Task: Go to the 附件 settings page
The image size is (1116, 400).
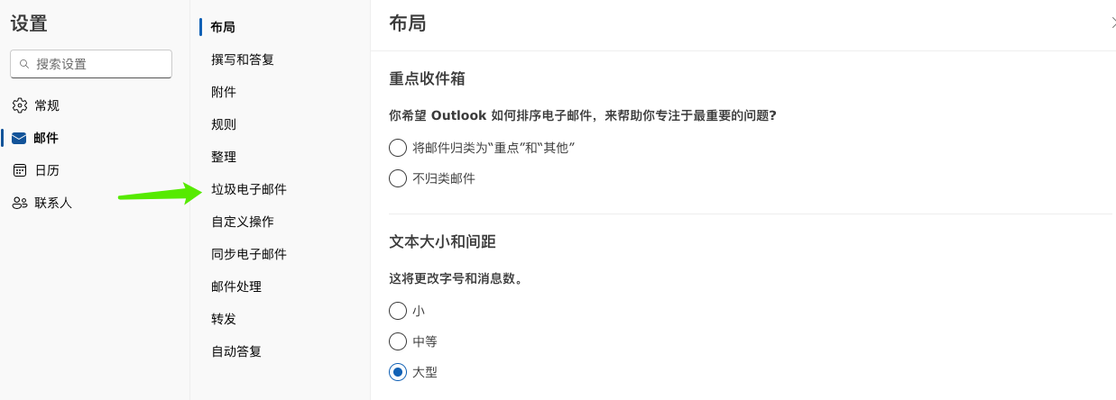Action: pos(224,92)
